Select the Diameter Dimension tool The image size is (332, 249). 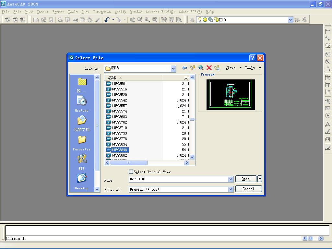pyautogui.click(x=328, y=62)
